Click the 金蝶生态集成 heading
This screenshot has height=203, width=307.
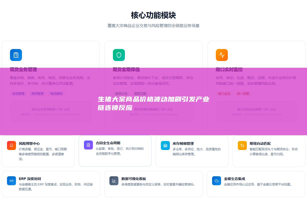(235, 179)
